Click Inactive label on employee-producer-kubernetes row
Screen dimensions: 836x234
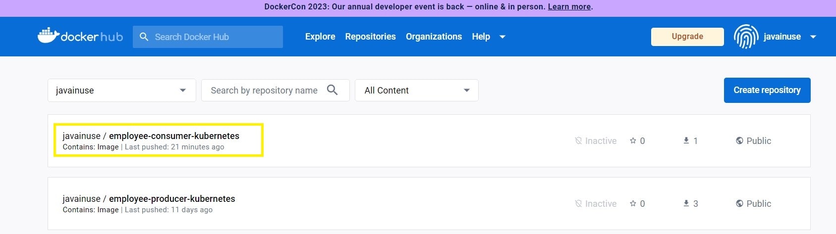pos(601,203)
